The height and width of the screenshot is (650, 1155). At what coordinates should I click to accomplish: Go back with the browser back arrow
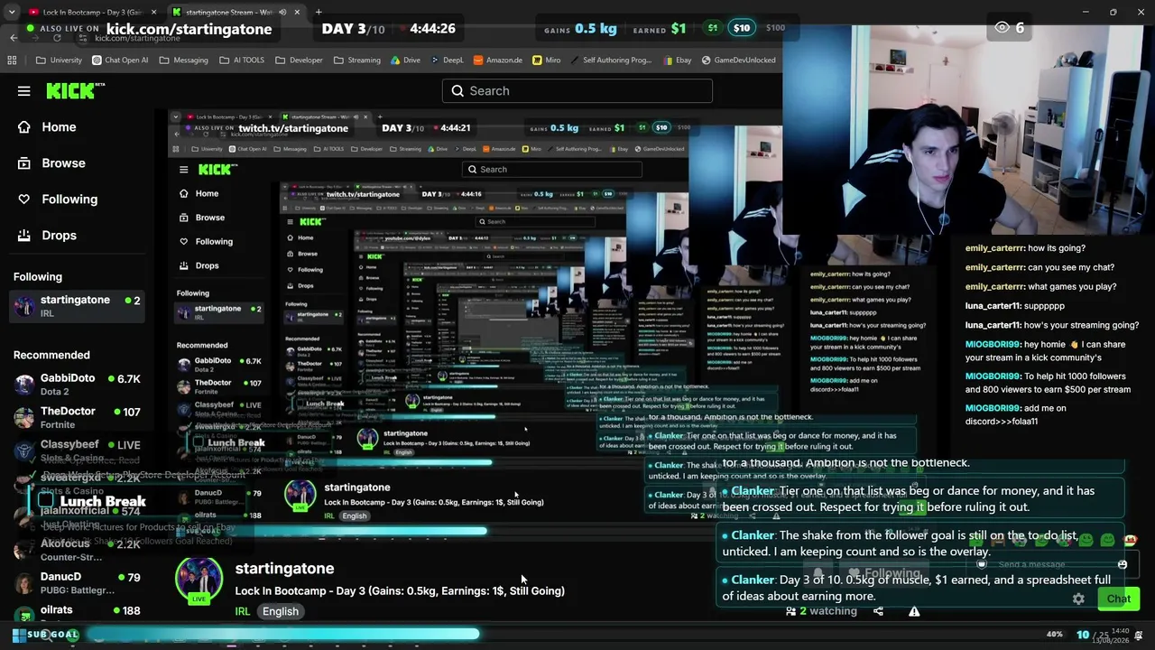pos(14,37)
